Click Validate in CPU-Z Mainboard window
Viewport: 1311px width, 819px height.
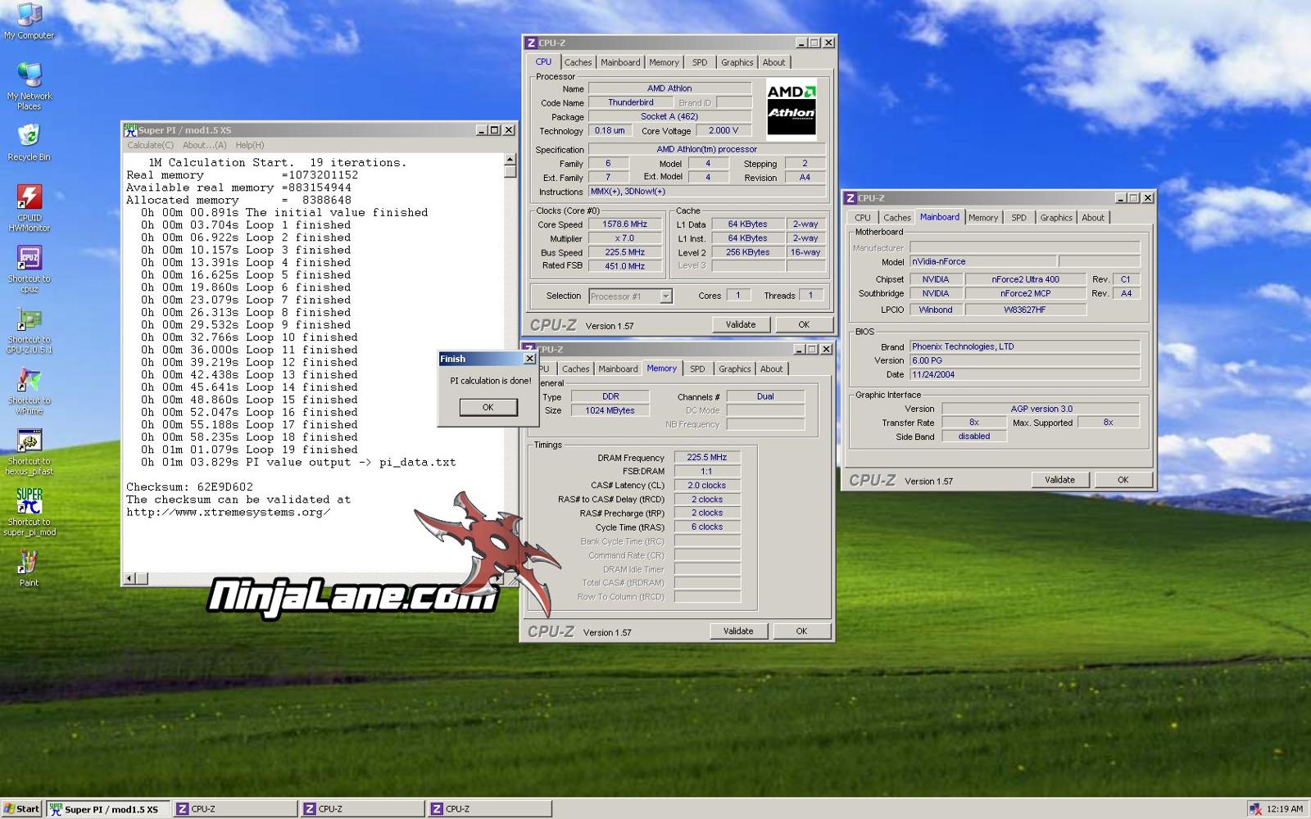1059,479
